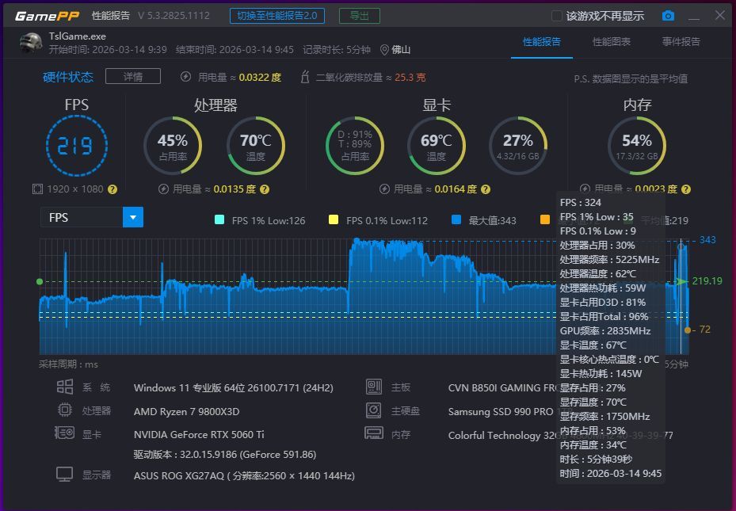Click the GPU D:91% T:89% usage gauge
The width and height of the screenshot is (736, 511).
click(x=355, y=146)
